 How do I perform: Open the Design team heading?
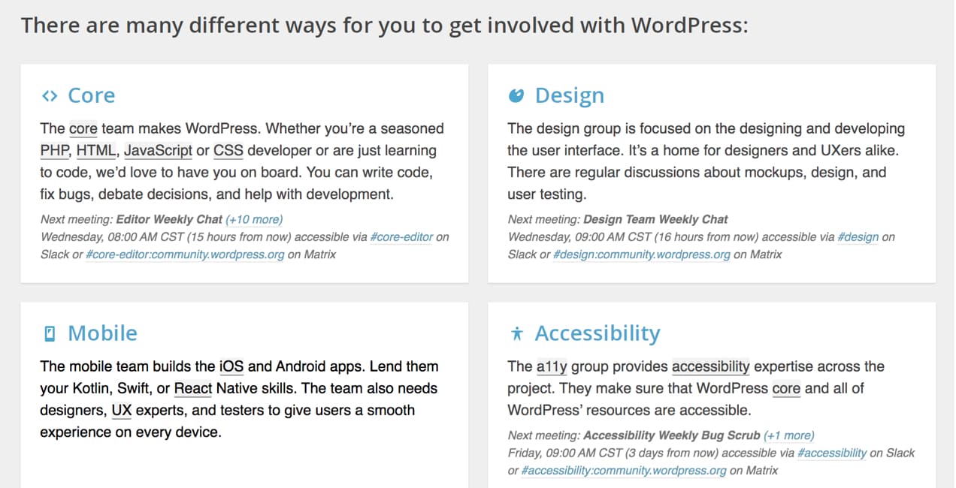[569, 95]
